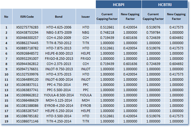Viewport: 191px width, 127px height.
Task: Select bond MOH-5.125-2014
Action: pos(59,100)
